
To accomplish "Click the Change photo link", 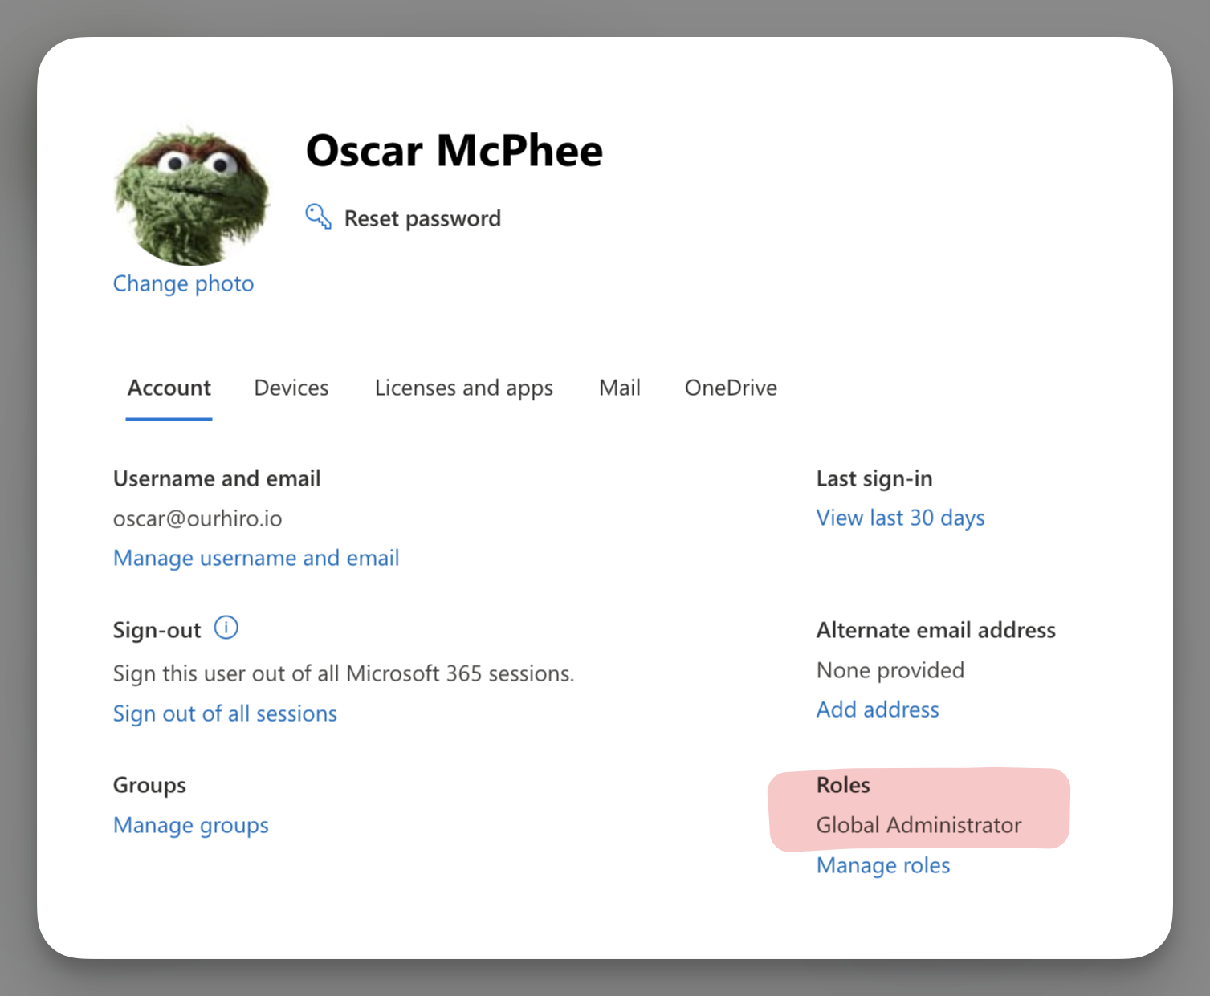I will pos(183,283).
